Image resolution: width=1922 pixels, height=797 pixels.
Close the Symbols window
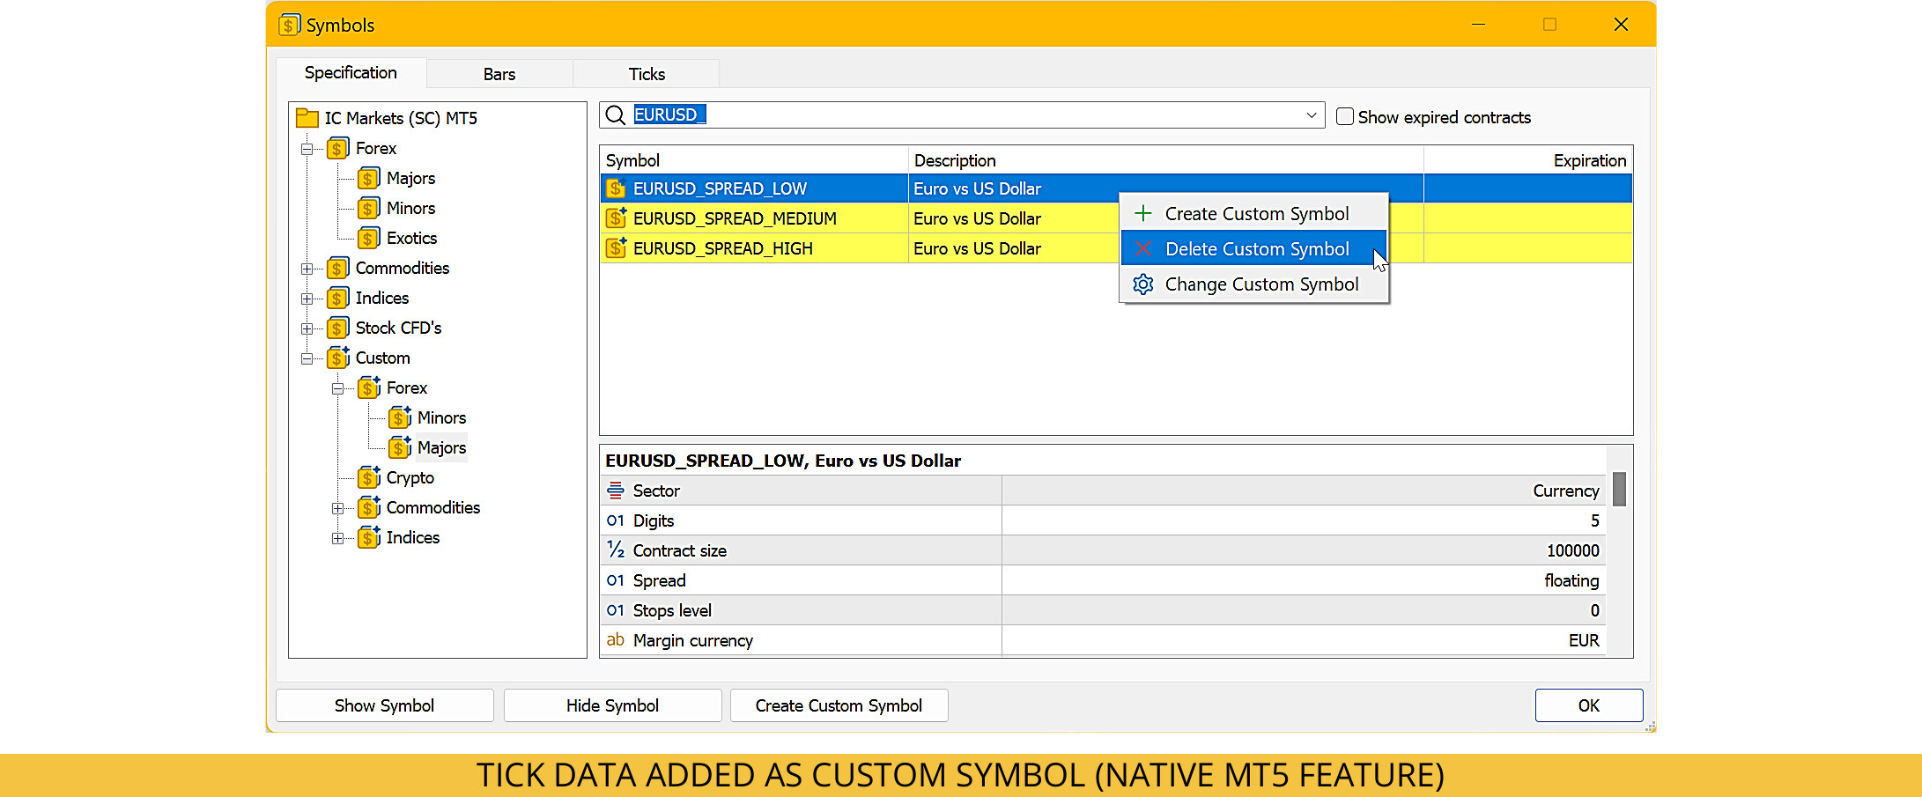1621,25
